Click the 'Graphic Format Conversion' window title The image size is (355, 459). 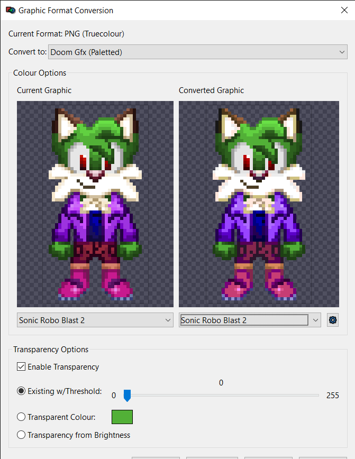pyautogui.click(x=66, y=11)
